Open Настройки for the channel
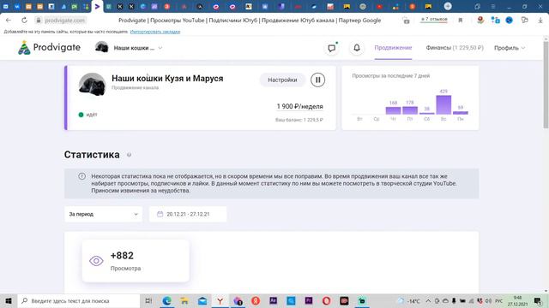 [282, 80]
